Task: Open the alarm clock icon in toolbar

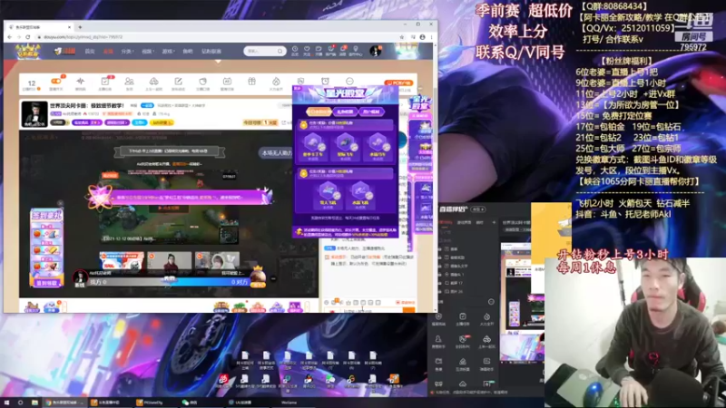Action: coord(325,82)
